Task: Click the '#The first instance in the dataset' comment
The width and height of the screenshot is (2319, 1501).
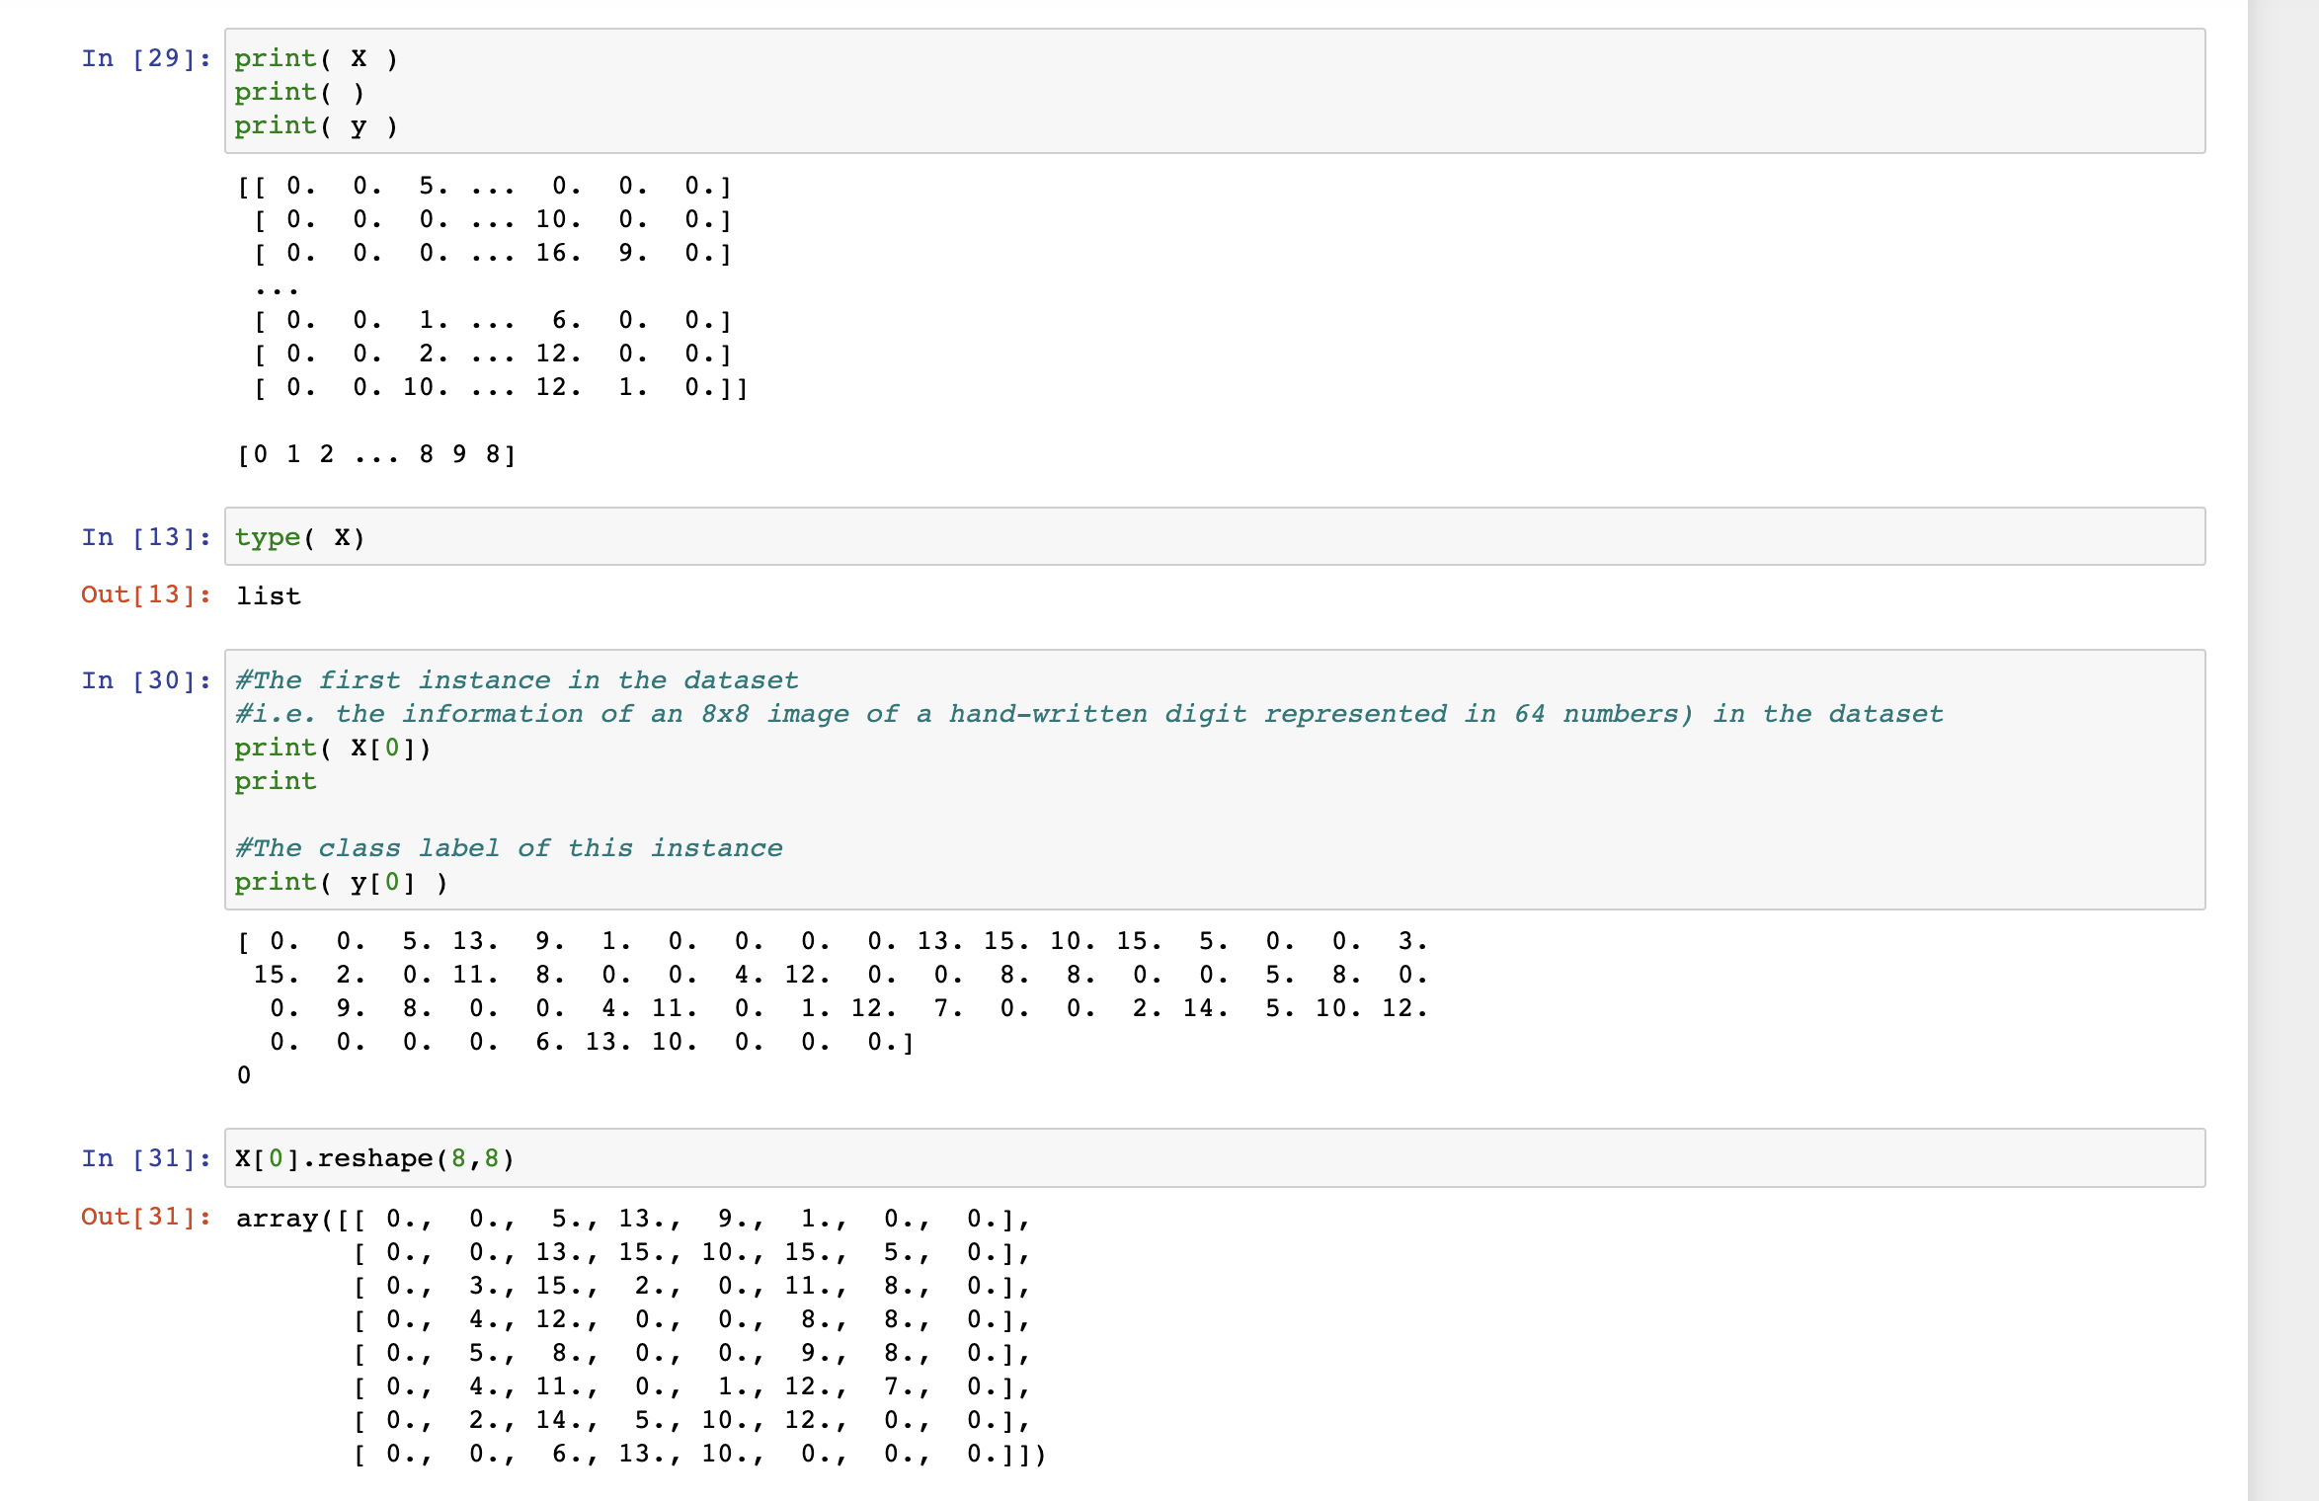Action: pyautogui.click(x=517, y=680)
